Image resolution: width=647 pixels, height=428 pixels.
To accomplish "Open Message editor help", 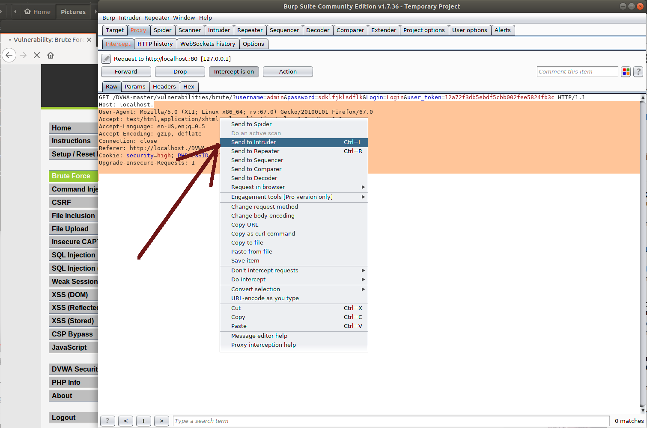I will tap(294, 336).
